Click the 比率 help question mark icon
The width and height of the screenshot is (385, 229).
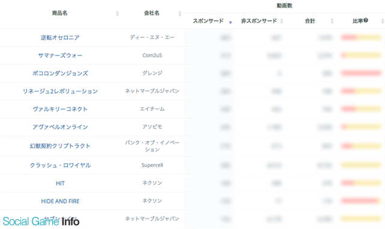click(x=366, y=20)
